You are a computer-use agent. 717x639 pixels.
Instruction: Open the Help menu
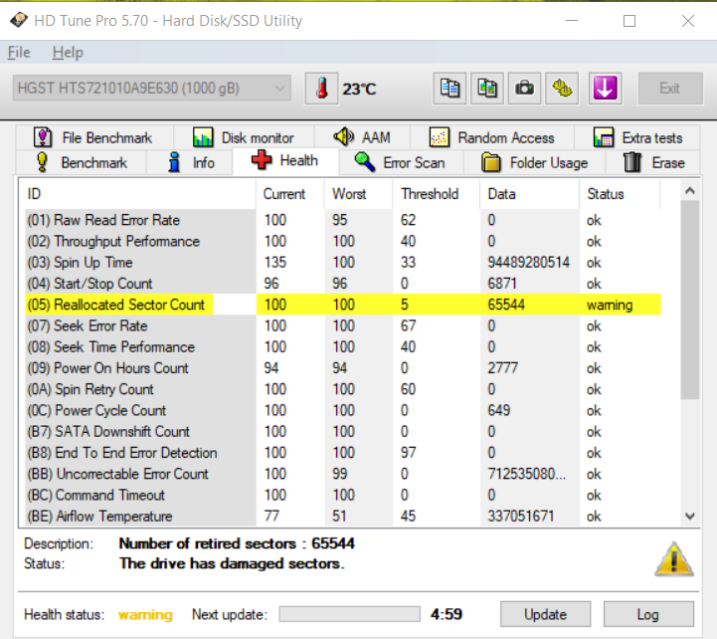[x=68, y=52]
